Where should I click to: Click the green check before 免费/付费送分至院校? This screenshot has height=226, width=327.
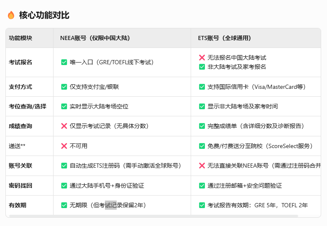202,146
